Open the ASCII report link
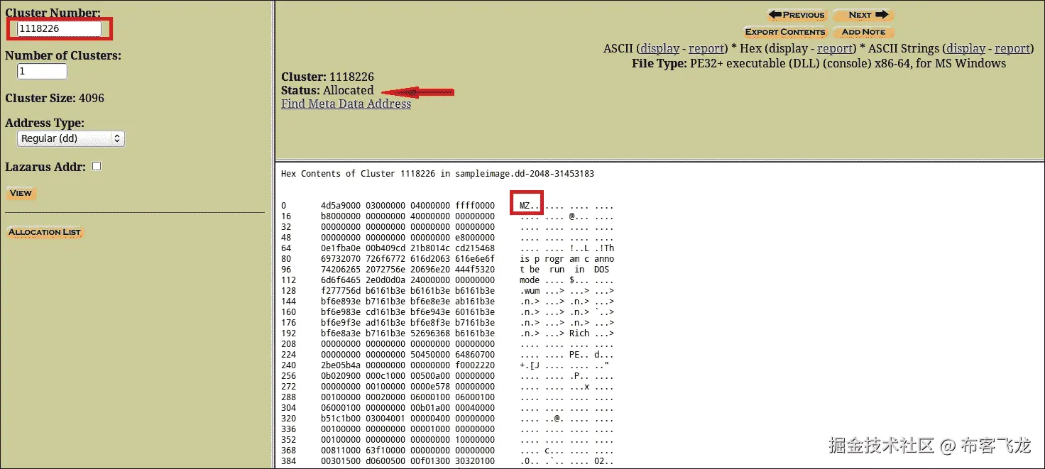This screenshot has width=1045, height=469. pyautogui.click(x=706, y=48)
